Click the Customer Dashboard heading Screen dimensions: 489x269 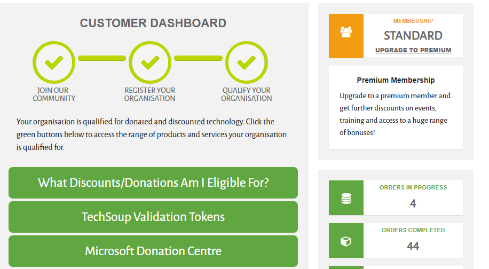point(153,23)
